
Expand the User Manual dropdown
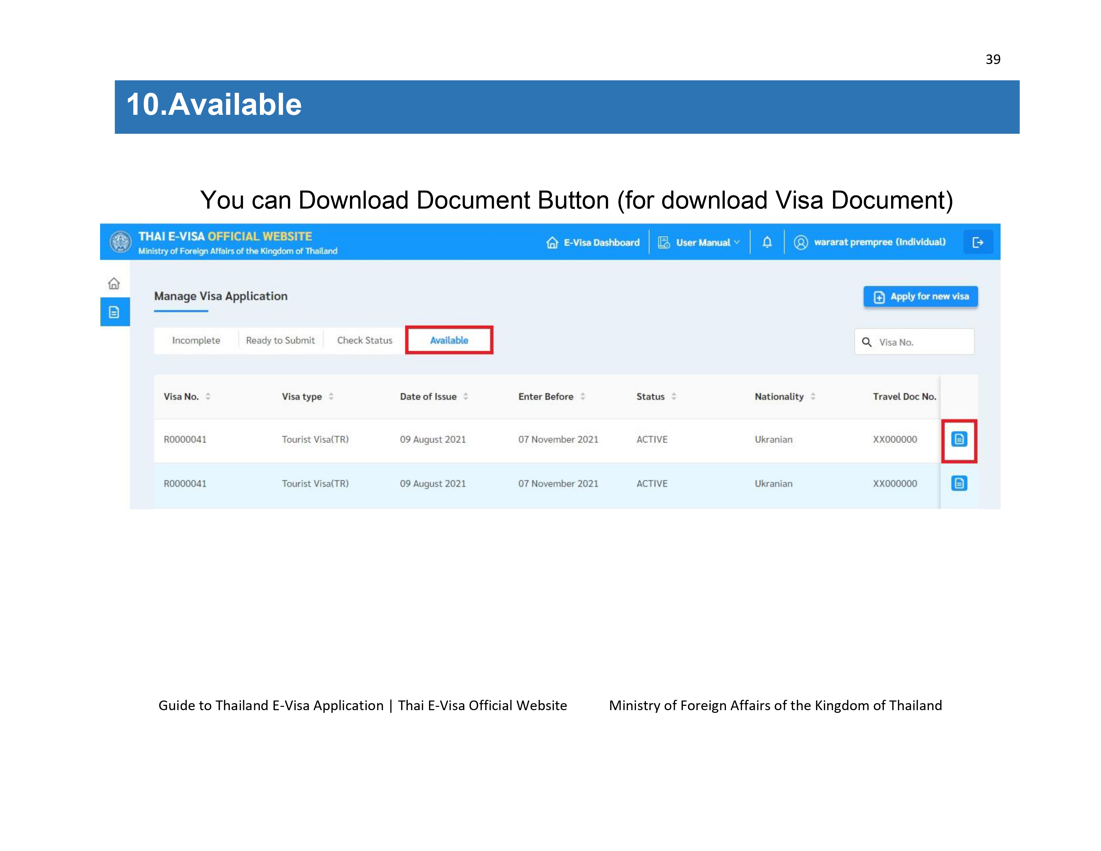(699, 243)
